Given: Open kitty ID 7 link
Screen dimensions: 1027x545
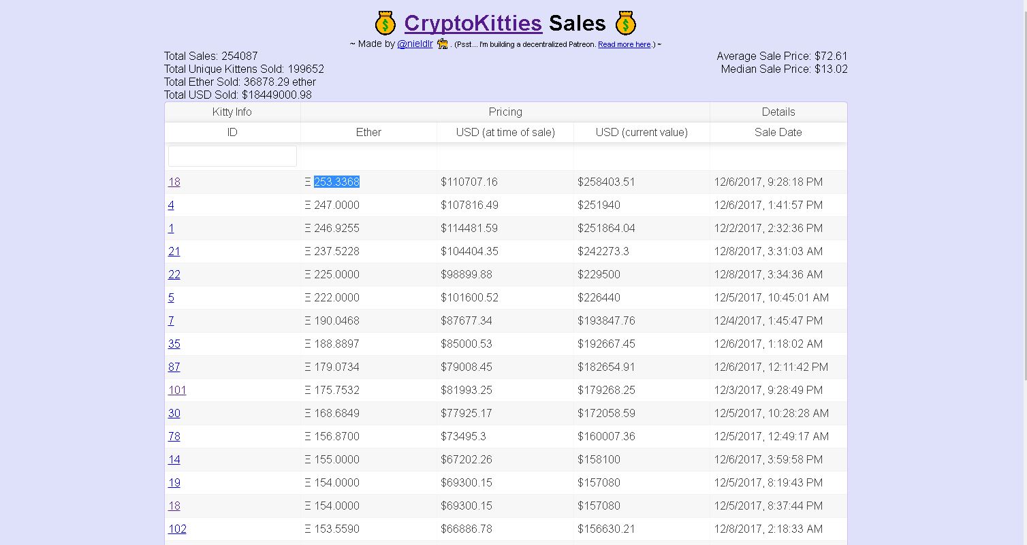Looking at the screenshot, I should point(171,320).
